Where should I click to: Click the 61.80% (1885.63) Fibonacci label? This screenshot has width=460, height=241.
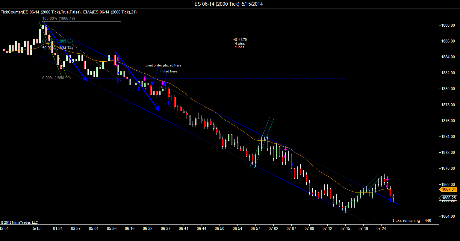click(x=57, y=41)
